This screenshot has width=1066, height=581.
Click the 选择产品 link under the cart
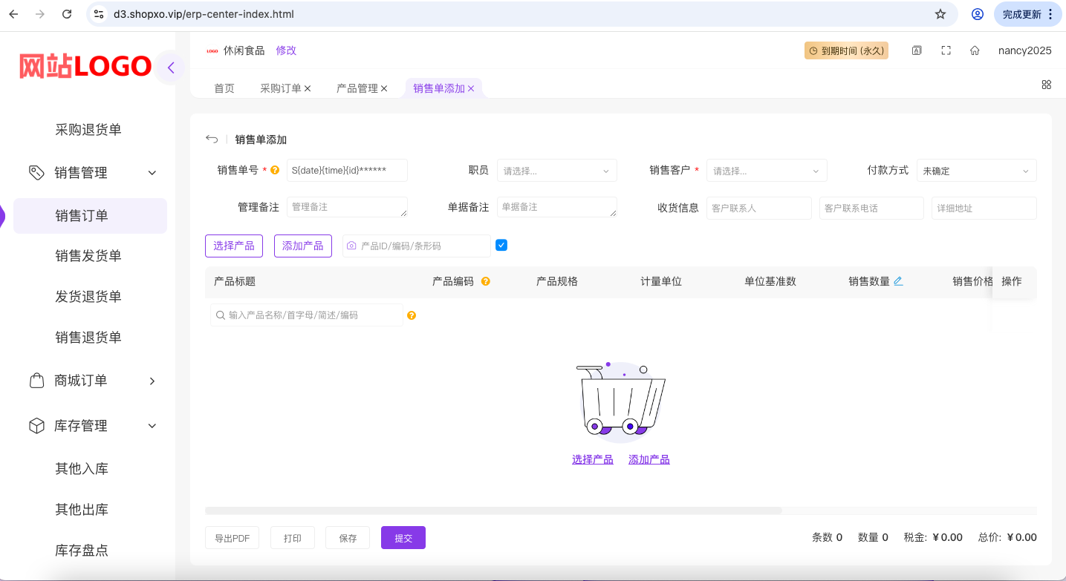pyautogui.click(x=593, y=460)
